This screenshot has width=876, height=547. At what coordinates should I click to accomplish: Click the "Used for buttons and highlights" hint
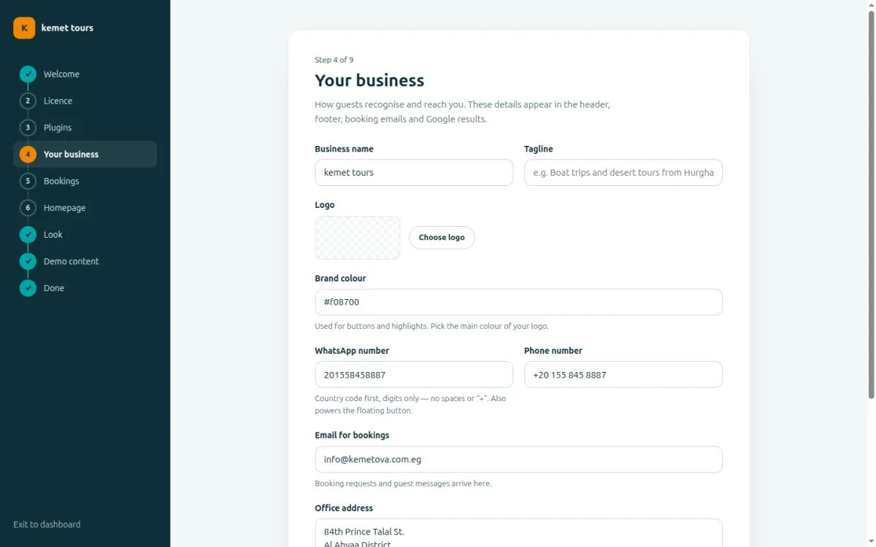(431, 326)
